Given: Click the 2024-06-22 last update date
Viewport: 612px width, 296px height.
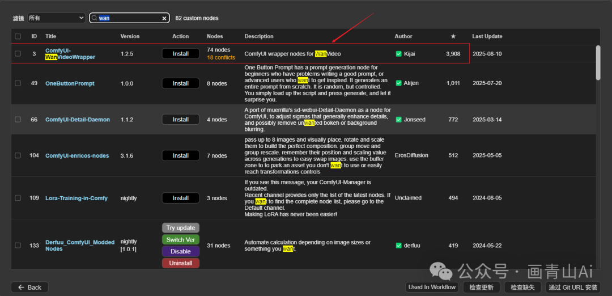Looking at the screenshot, I should (x=487, y=246).
